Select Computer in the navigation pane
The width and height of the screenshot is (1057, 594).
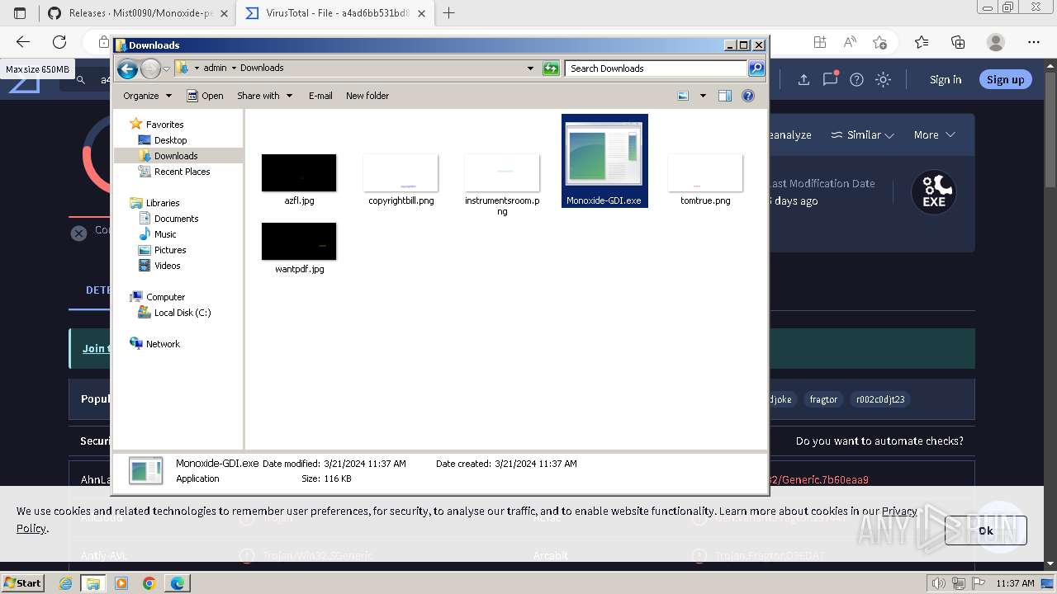tap(165, 297)
